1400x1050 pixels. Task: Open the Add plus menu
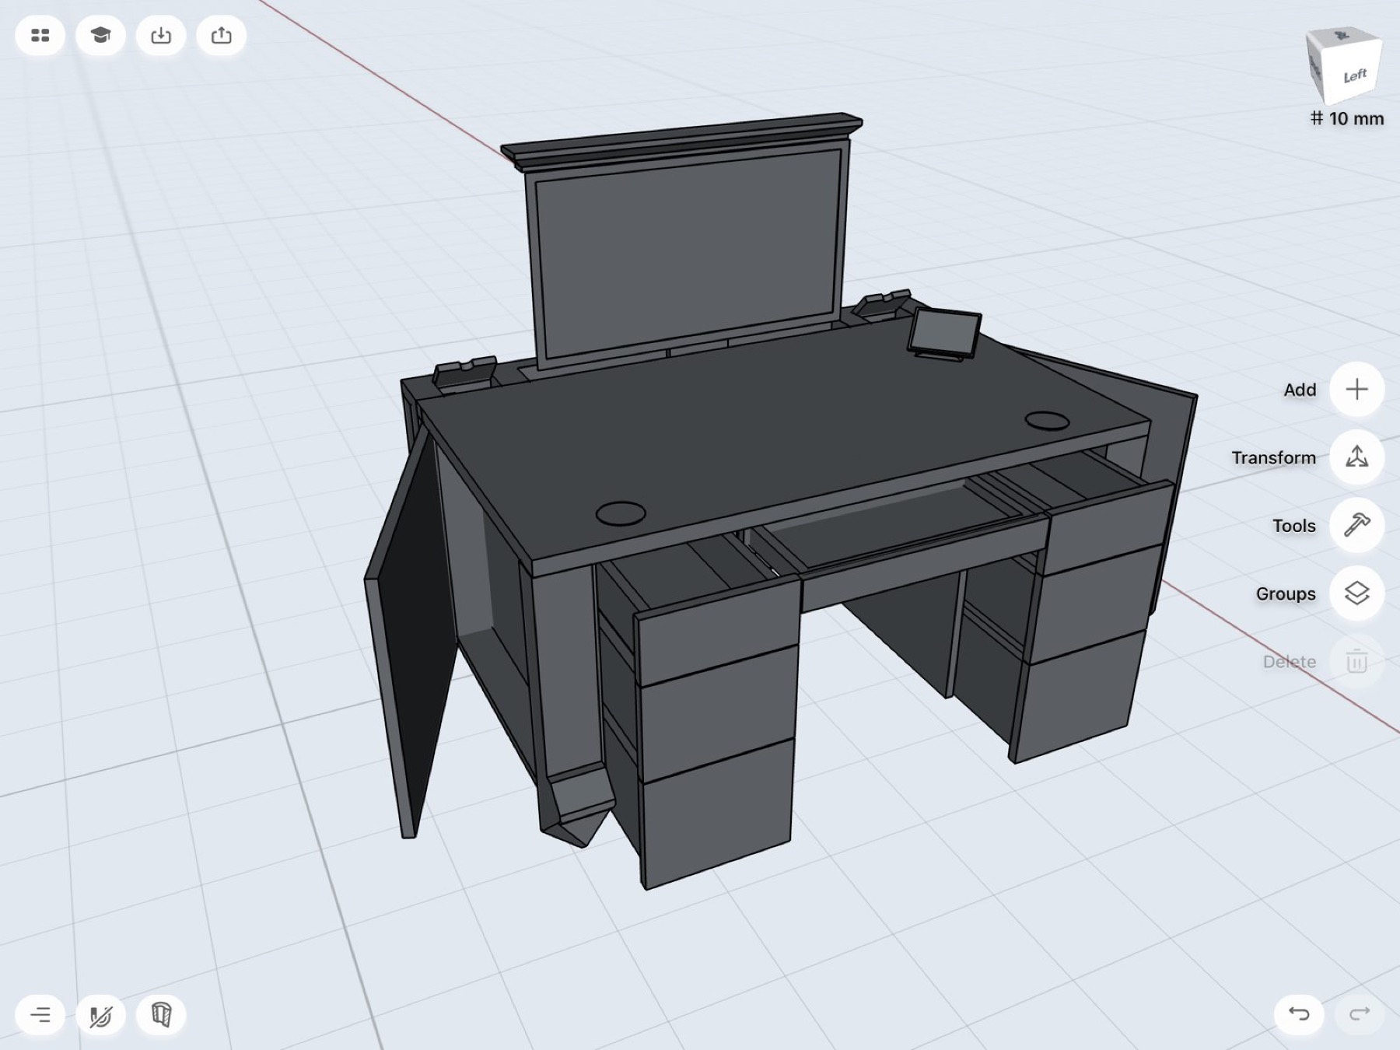(x=1357, y=390)
